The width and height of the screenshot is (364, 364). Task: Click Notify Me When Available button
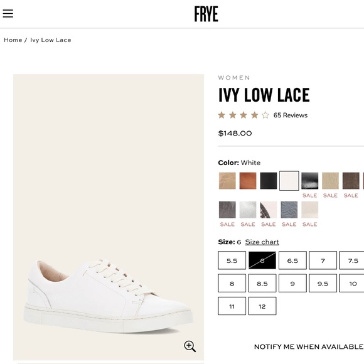click(309, 346)
